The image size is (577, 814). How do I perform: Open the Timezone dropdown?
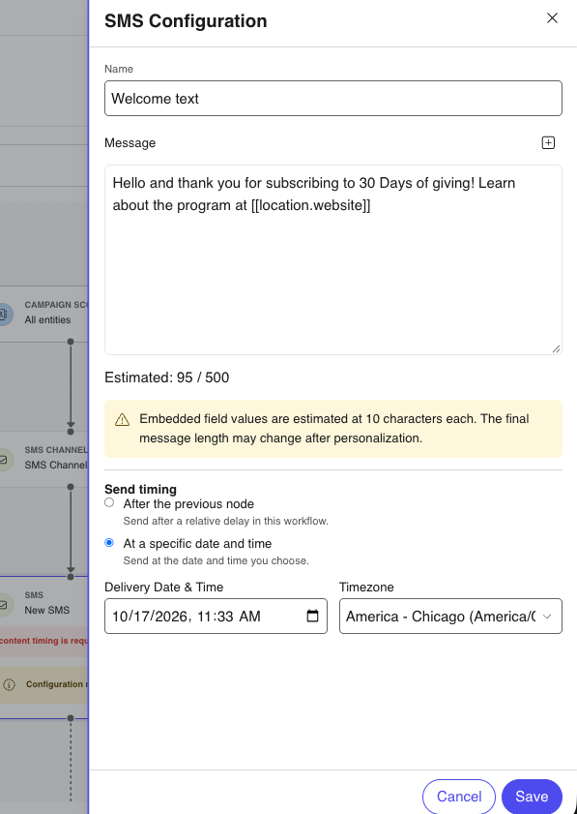tap(450, 617)
